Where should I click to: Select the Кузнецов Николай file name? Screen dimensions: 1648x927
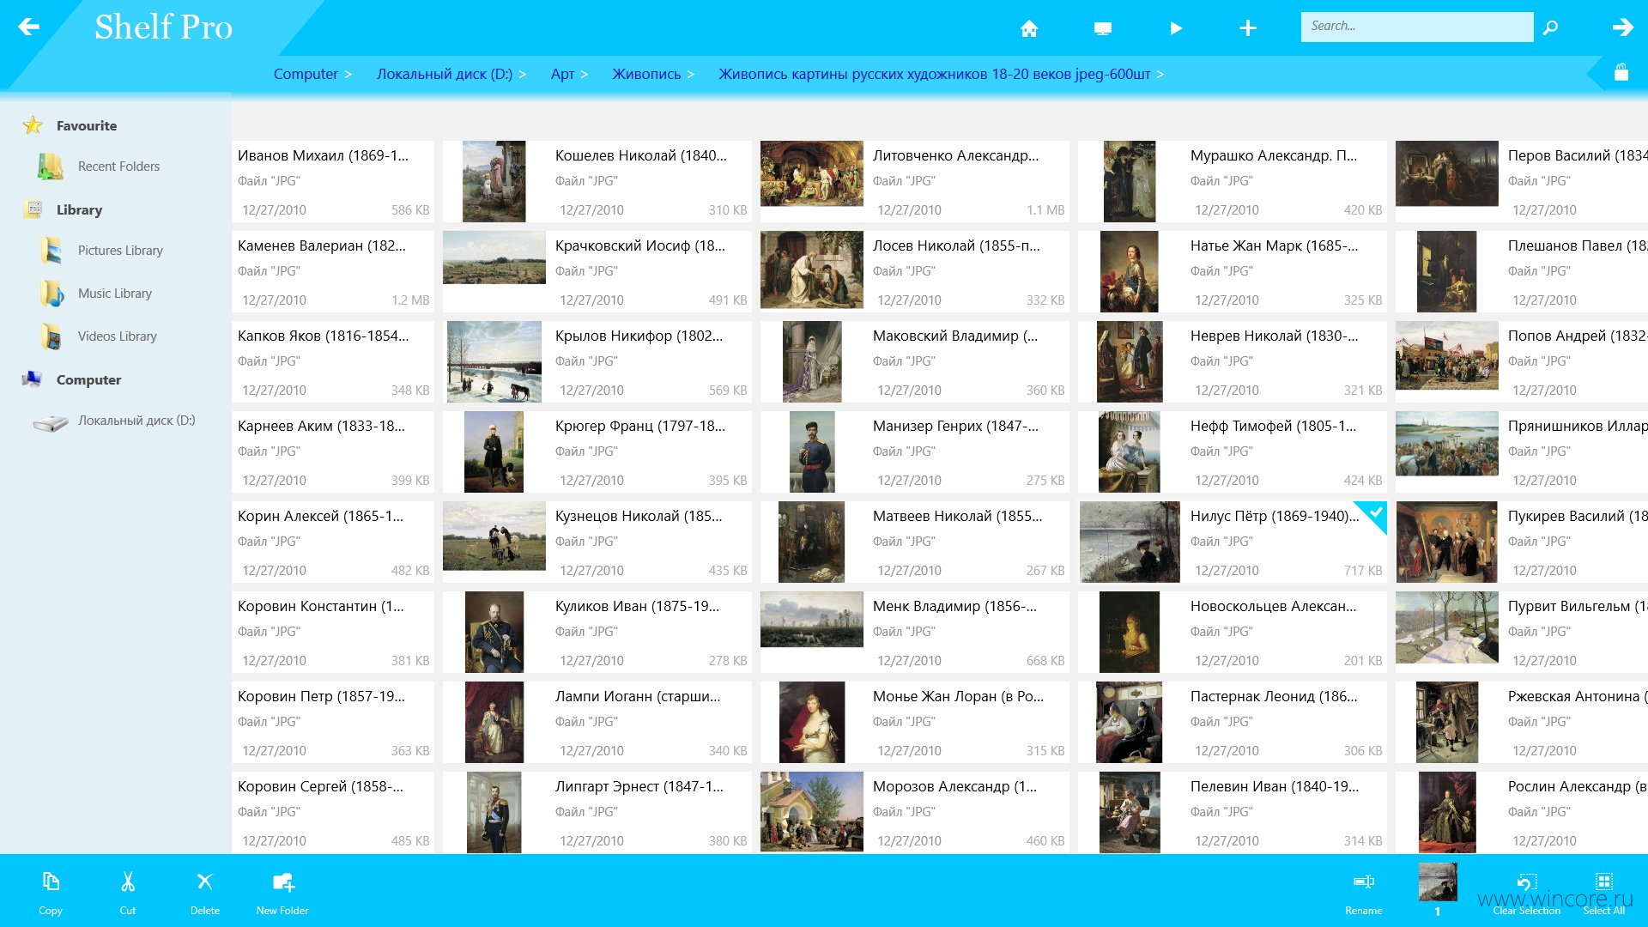[639, 516]
